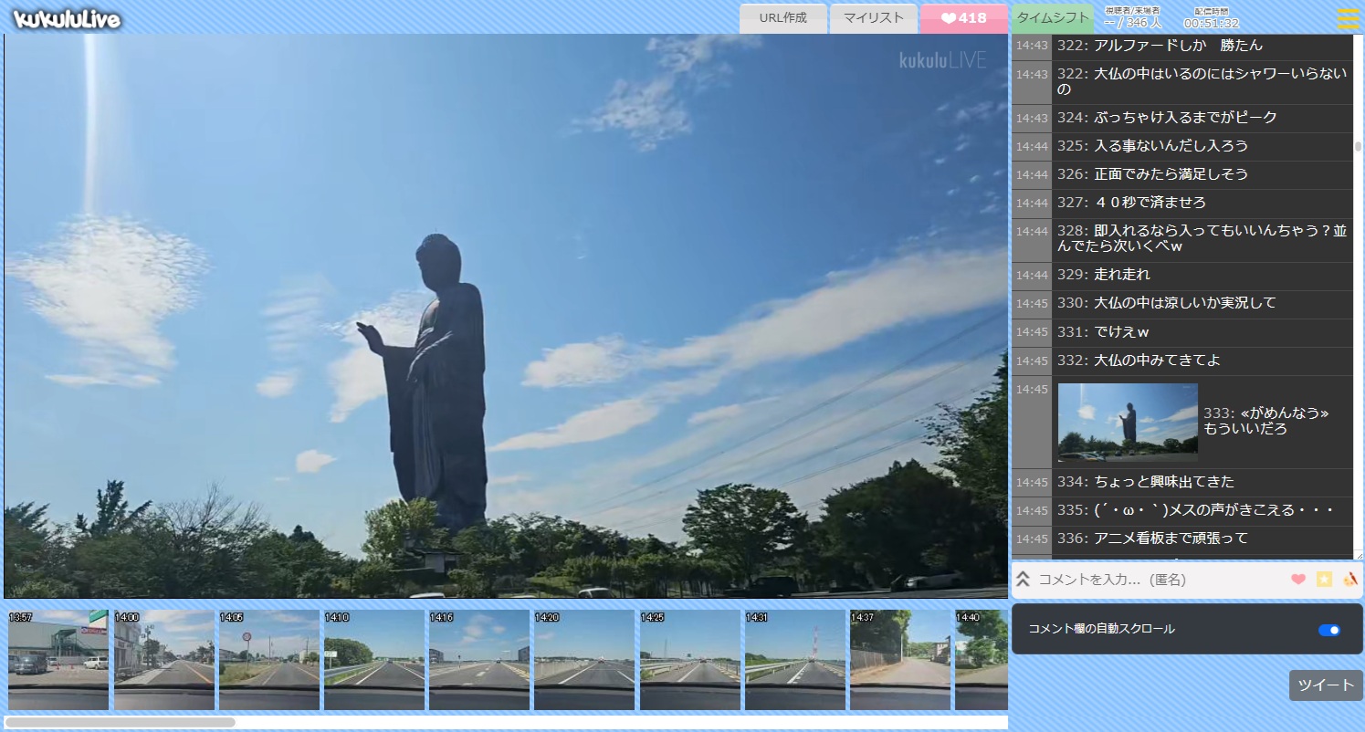Click the comment list vertical scrollbar
This screenshot has width=1365, height=732.
tap(1358, 146)
